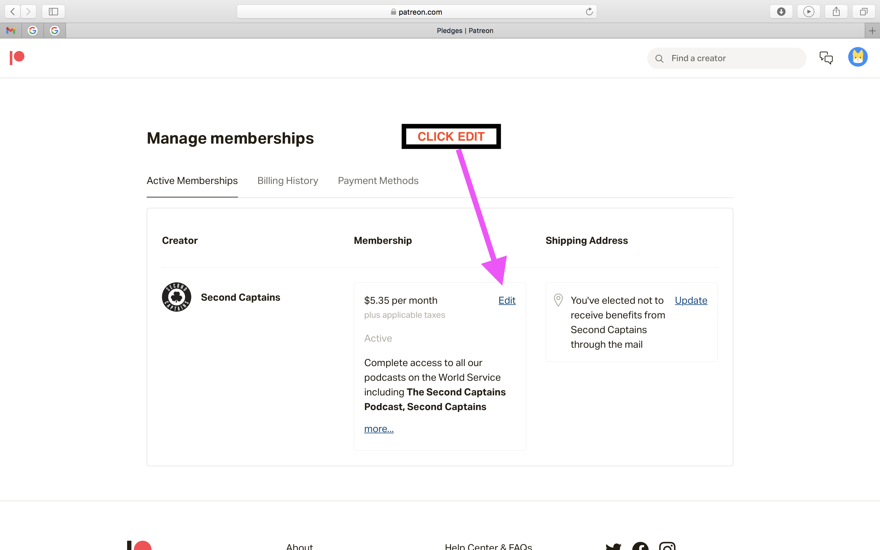Click the padlock in address bar
880x550 pixels.
coord(393,12)
